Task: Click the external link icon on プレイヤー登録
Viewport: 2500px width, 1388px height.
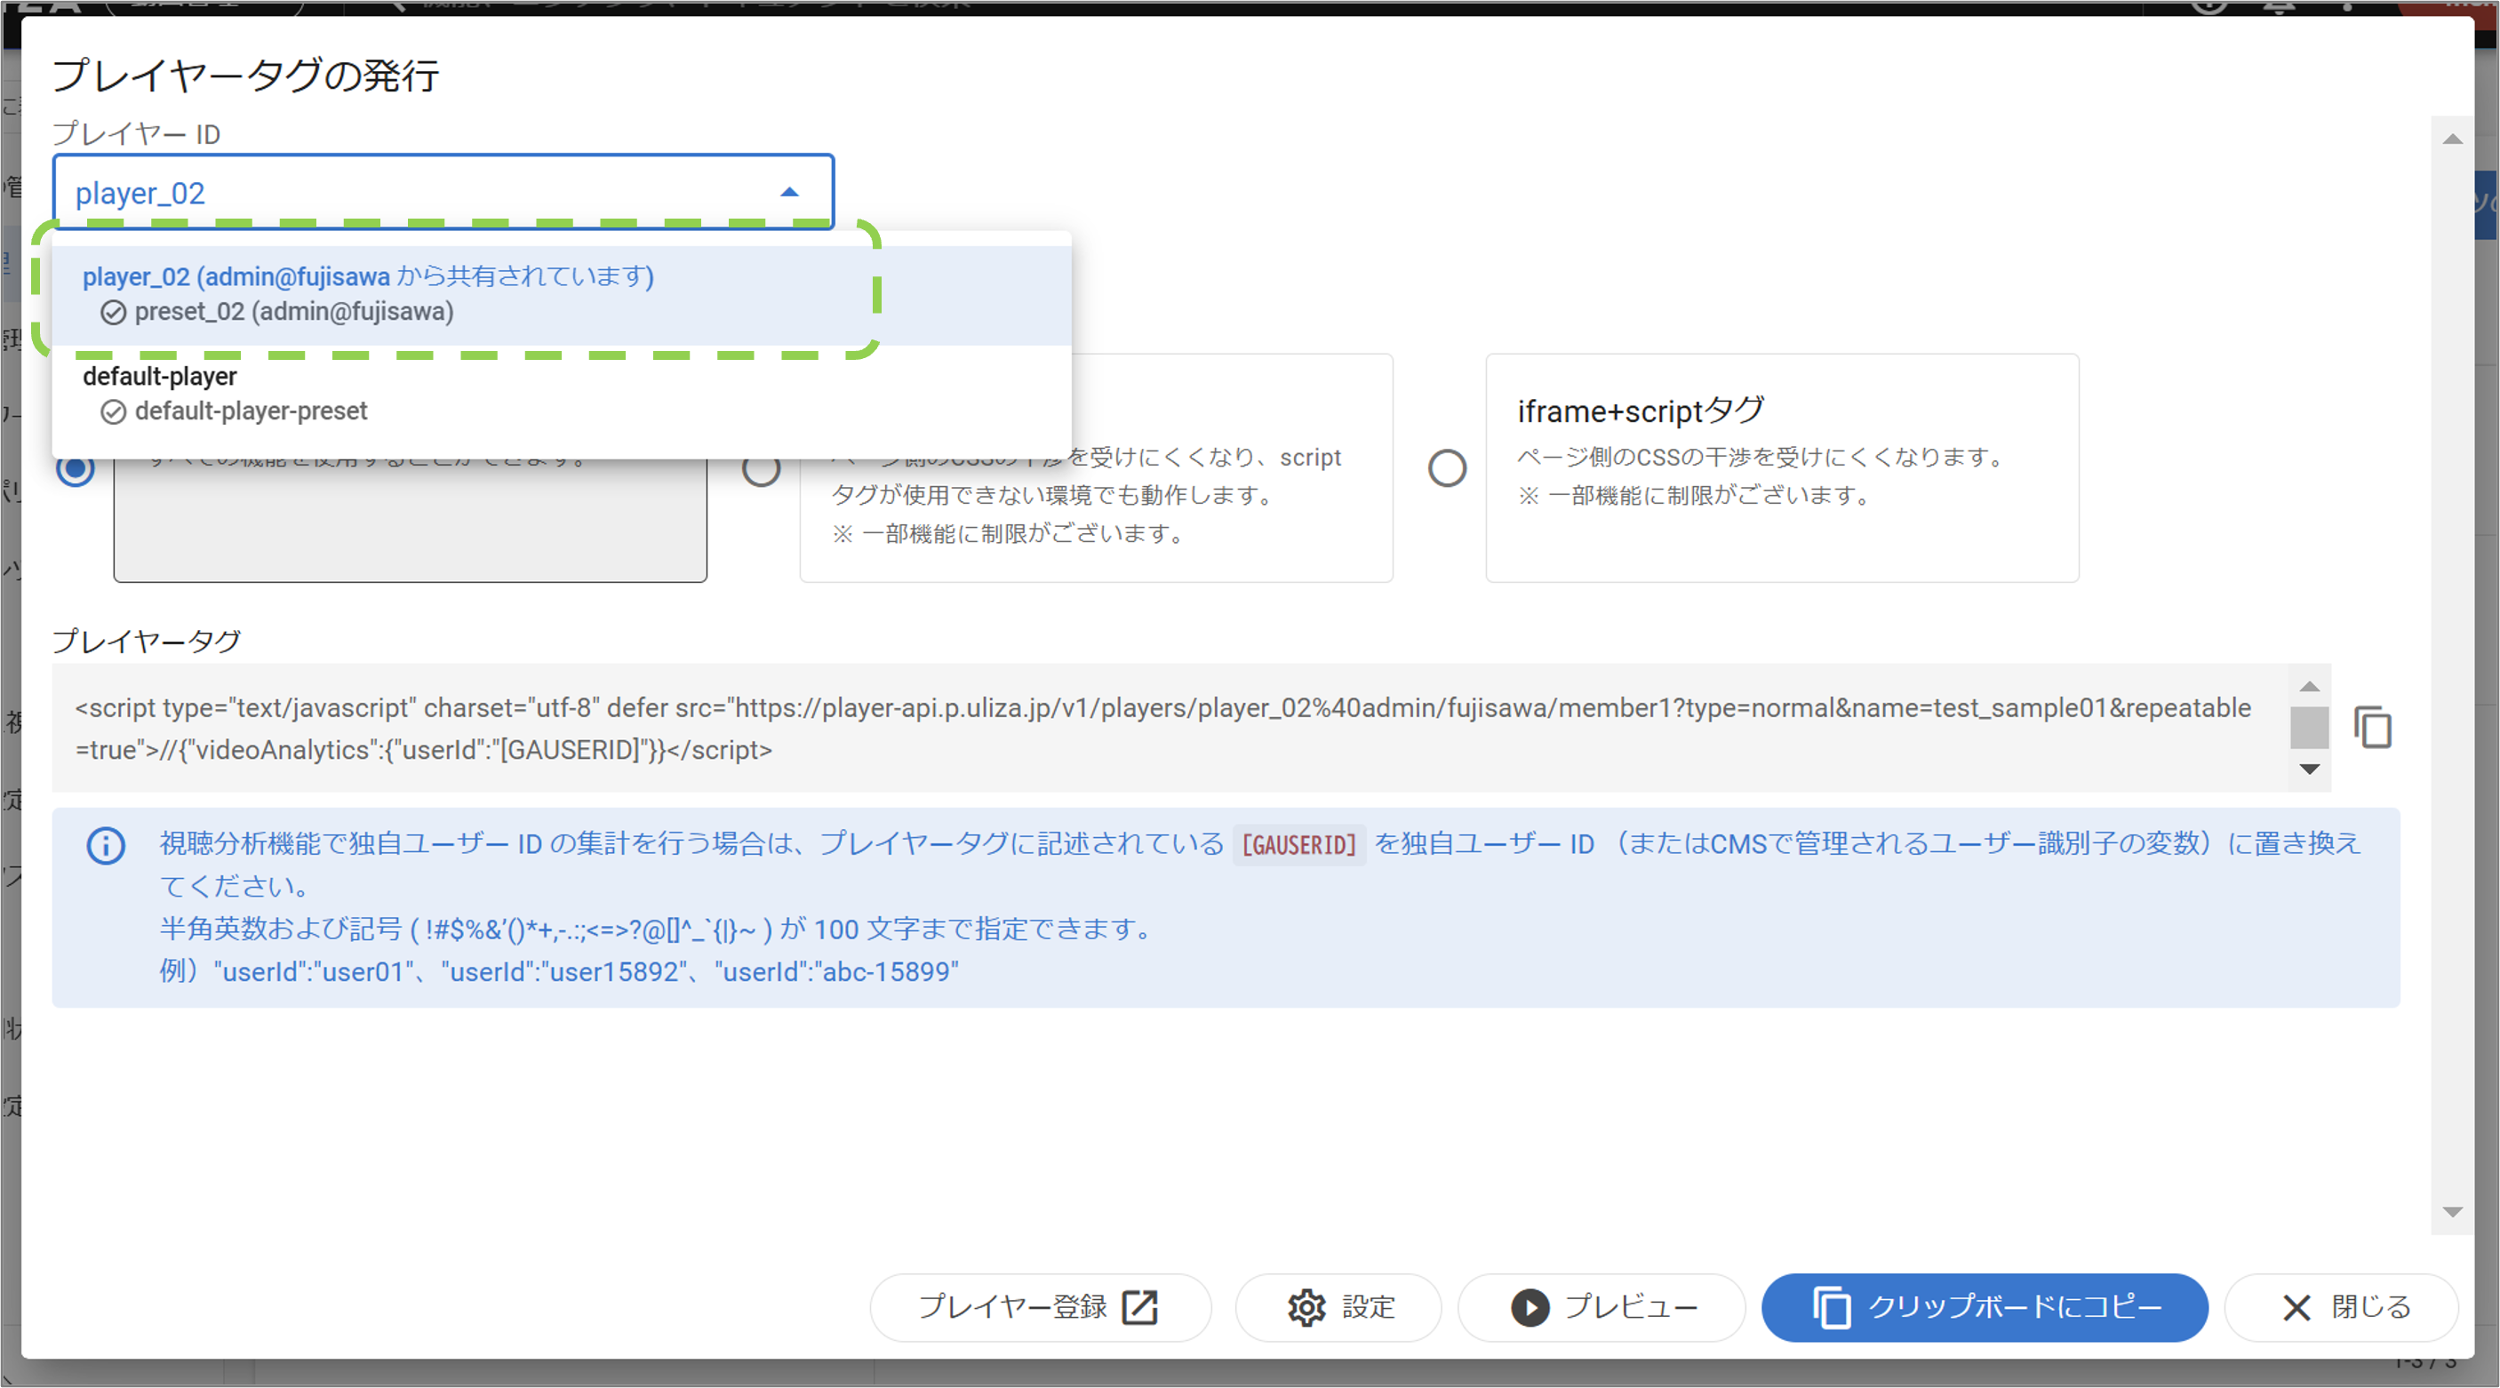Action: point(1139,1307)
